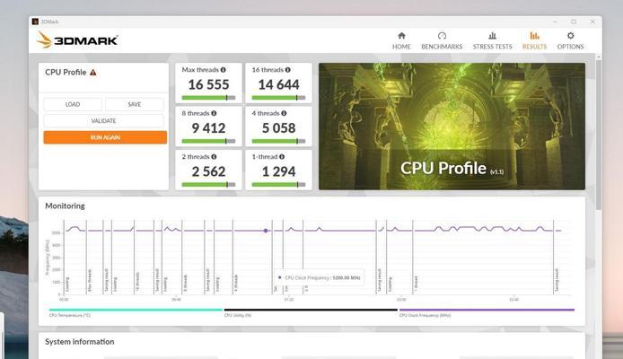623x359 pixels.
Task: Click the CPU Clock Frequency tooltip on graph
Action: click(319, 277)
